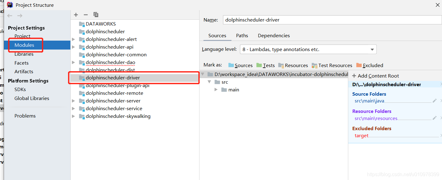Mark as Excluded folder icon
This screenshot has height=180, width=442.
coord(359,65)
